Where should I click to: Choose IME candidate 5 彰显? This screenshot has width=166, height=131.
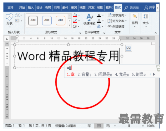coord(139,74)
